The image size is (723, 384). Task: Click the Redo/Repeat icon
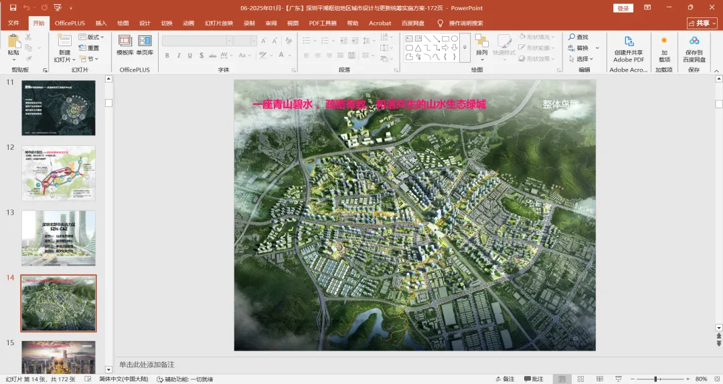(44, 8)
